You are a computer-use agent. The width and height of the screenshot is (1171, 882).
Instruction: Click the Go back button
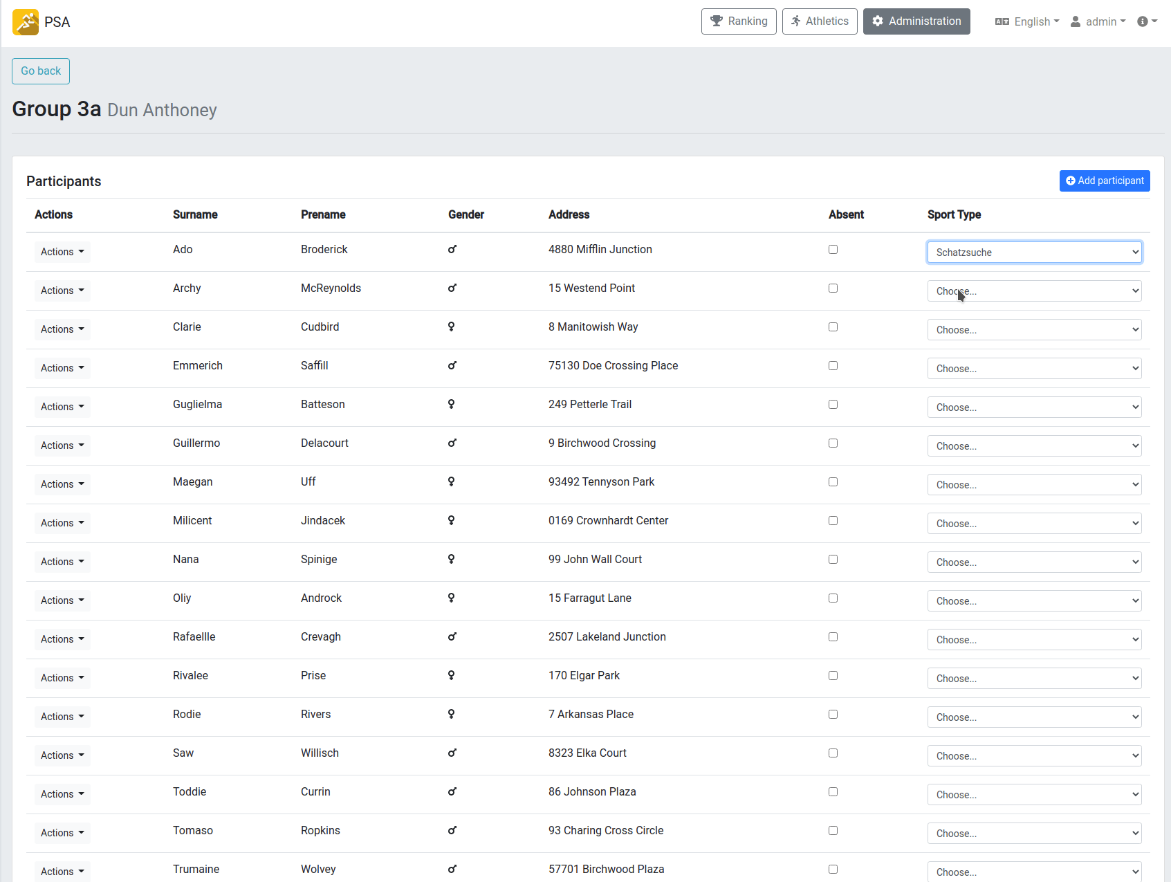pos(41,71)
